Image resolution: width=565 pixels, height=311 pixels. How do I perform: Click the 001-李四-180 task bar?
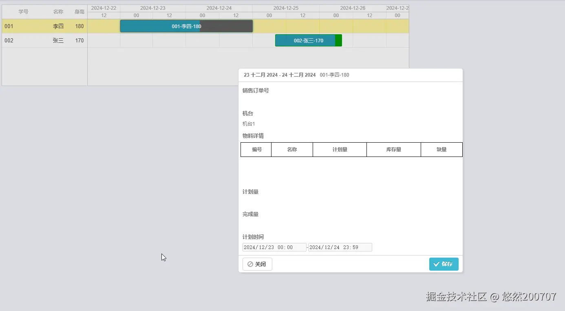(186, 26)
